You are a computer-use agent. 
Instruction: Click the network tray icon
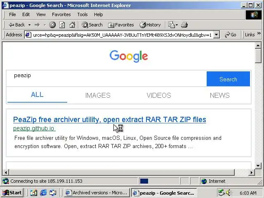tap(222, 193)
